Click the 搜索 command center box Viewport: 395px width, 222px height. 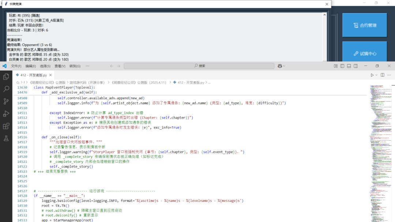click(x=199, y=66)
